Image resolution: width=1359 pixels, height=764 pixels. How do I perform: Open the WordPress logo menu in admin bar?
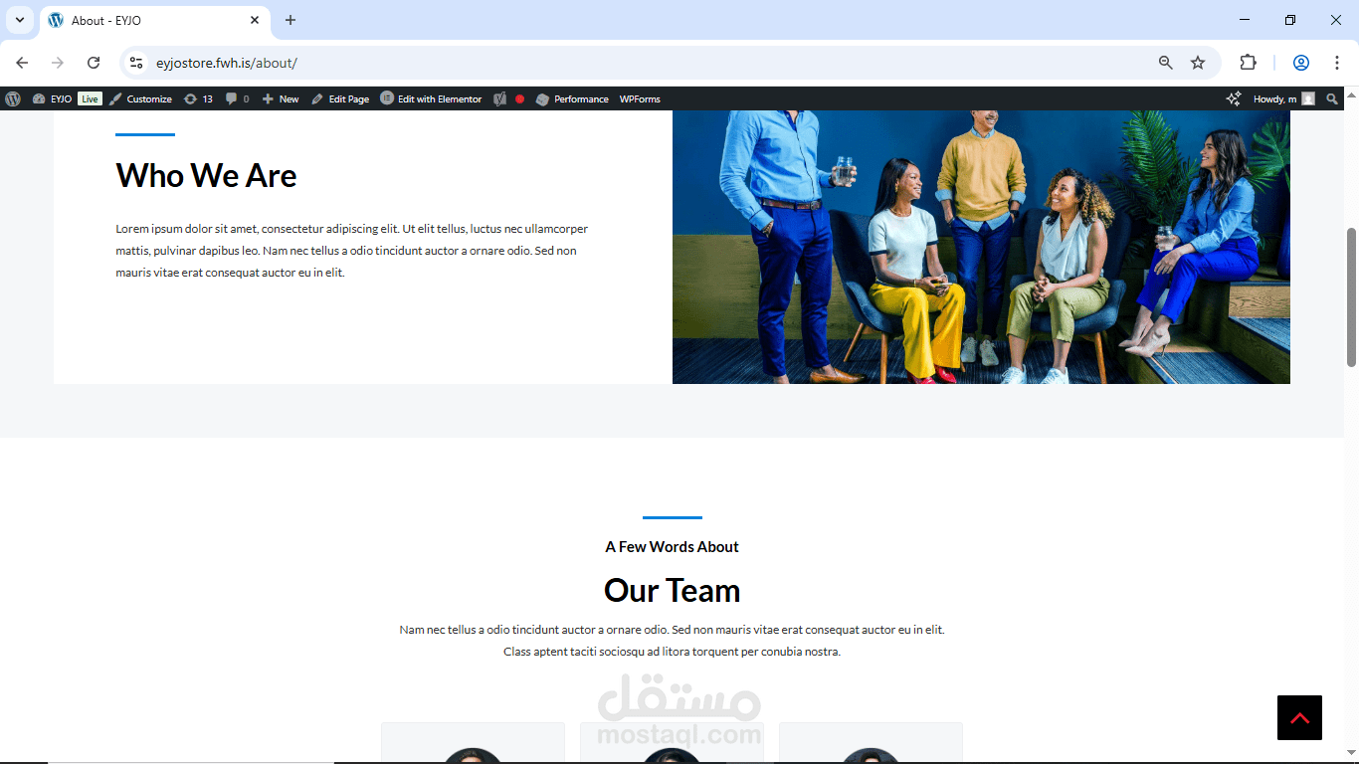coord(13,98)
